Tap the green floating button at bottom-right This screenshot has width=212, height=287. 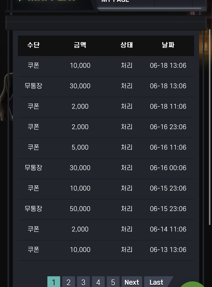[x=193, y=284]
